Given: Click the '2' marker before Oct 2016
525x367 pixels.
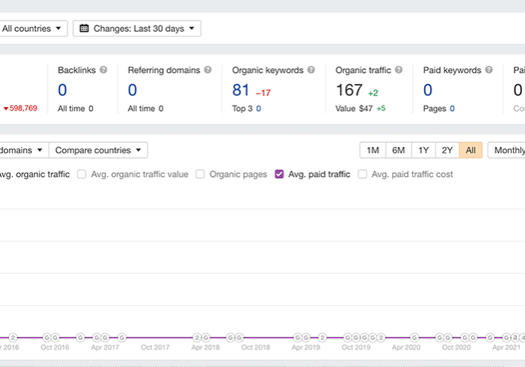Looking at the screenshot, I should (14, 338).
